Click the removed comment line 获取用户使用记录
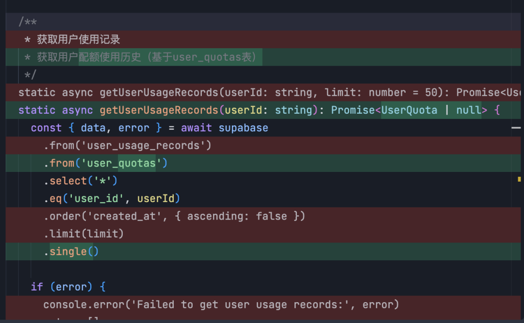The width and height of the screenshot is (524, 323). pyautogui.click(x=79, y=39)
